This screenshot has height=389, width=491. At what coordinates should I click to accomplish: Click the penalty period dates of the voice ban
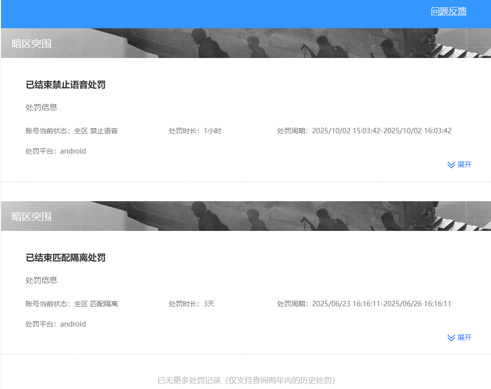click(382, 130)
